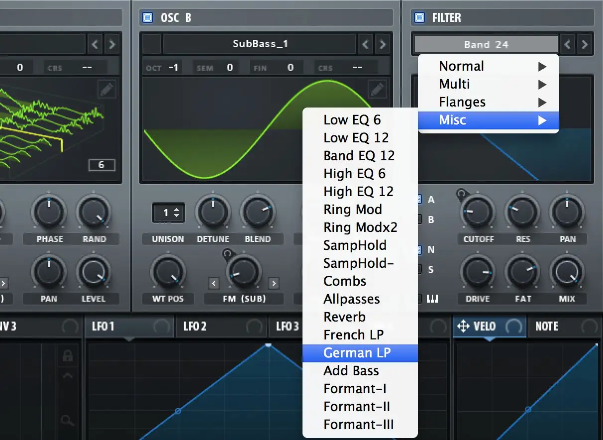603x440 pixels.
Task: Open the SubBass_1 wavetable selector
Action: [260, 44]
